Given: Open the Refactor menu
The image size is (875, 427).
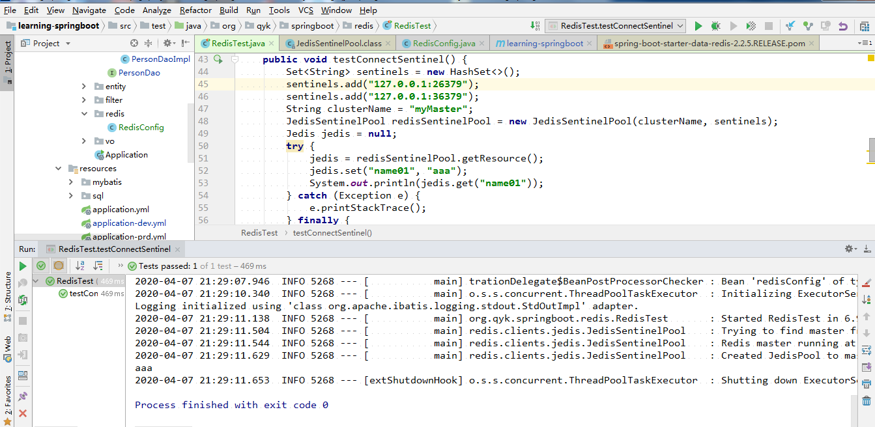Looking at the screenshot, I should coord(195,10).
